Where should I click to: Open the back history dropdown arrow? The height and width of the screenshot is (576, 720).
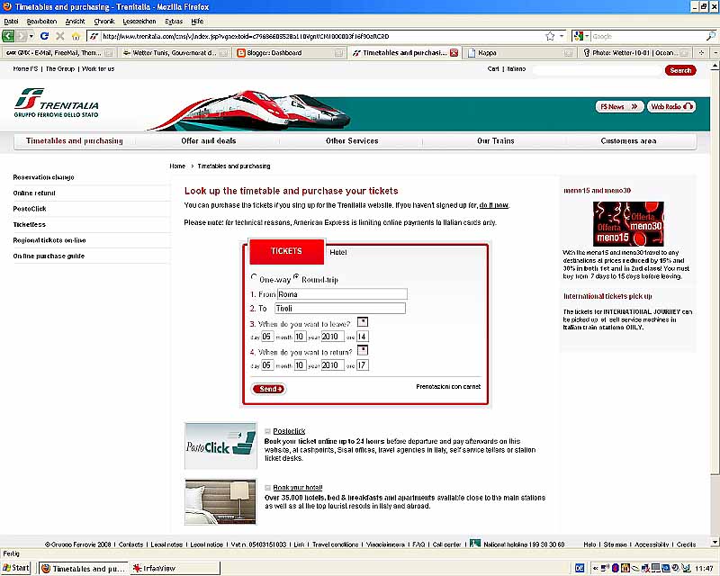click(x=31, y=36)
